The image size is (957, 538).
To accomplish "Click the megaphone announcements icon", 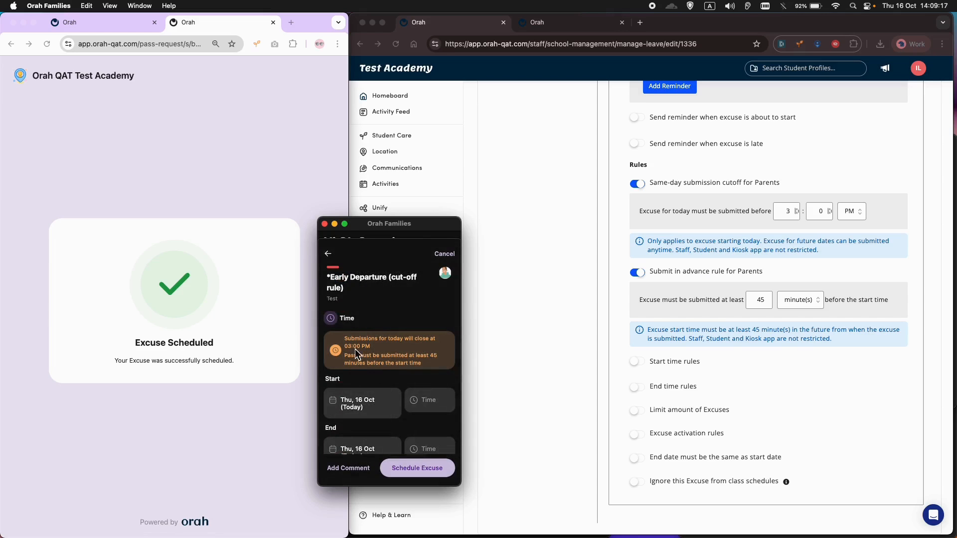I will pos(885,68).
